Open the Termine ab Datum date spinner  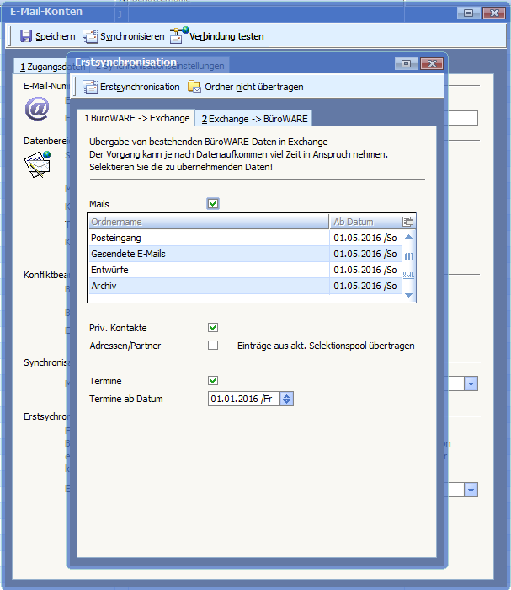287,400
